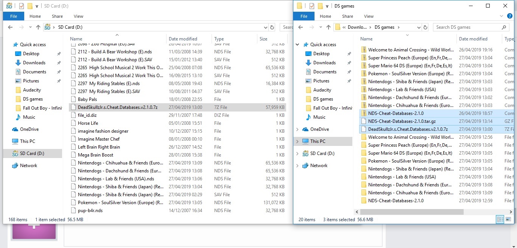Image resolution: width=517 pixels, height=248 pixels.
Task: Expand Network in DS games sidebar
Action: pos(297,166)
